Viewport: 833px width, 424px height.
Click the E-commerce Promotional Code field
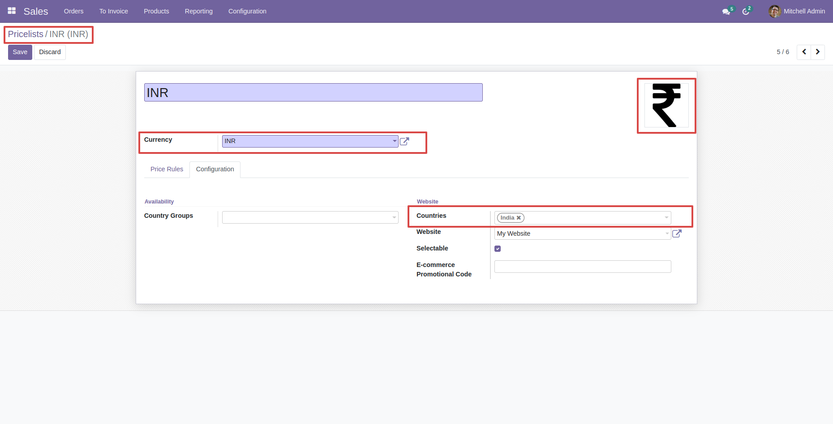pyautogui.click(x=582, y=267)
